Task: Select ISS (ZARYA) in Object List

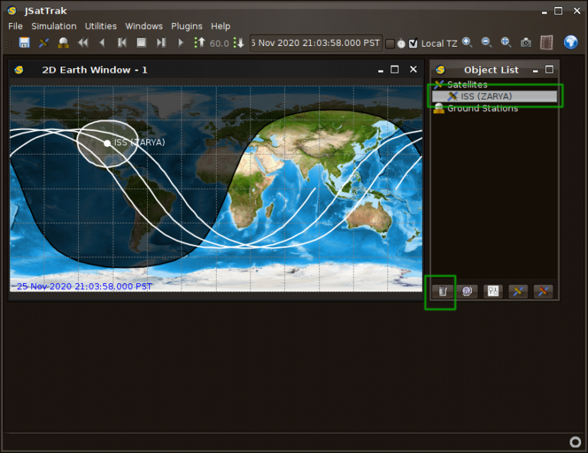Action: pos(486,96)
